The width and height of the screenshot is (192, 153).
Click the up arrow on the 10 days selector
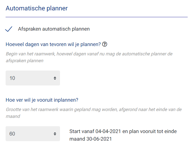click(55, 77)
